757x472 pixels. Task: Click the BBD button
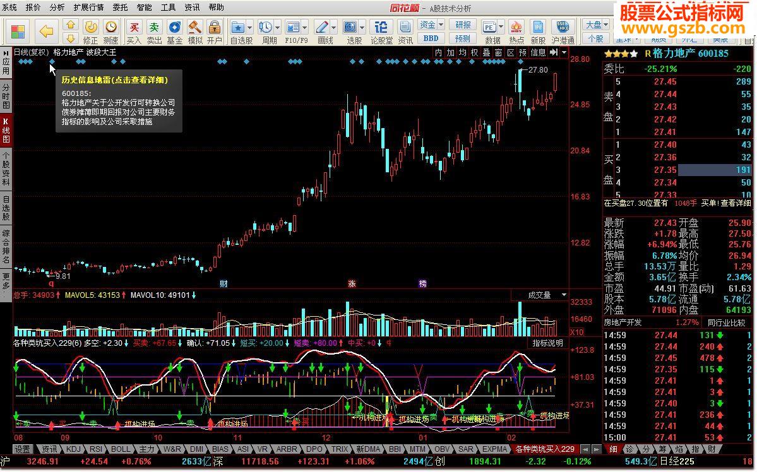(x=431, y=38)
